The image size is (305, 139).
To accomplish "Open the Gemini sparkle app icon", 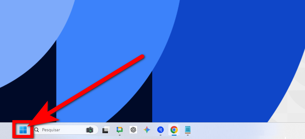I will click(x=147, y=130).
